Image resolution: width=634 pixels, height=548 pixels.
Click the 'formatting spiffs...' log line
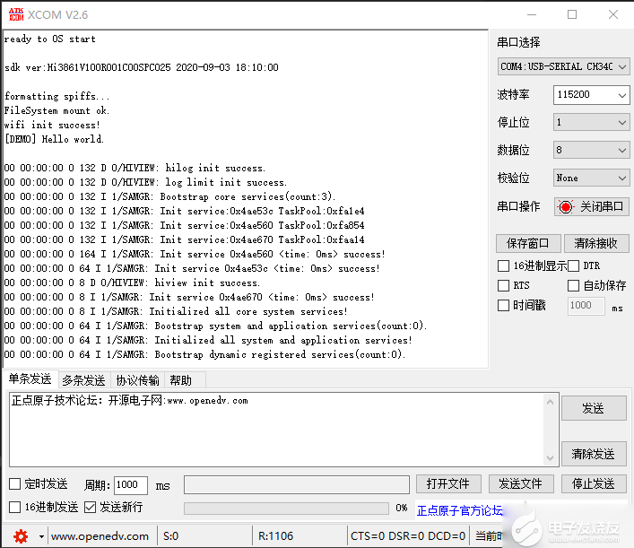click(56, 96)
